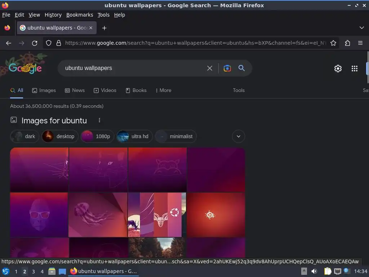The height and width of the screenshot is (277, 369).
Task: Click in the ubuntu wallpapers search field
Action: pos(134,68)
